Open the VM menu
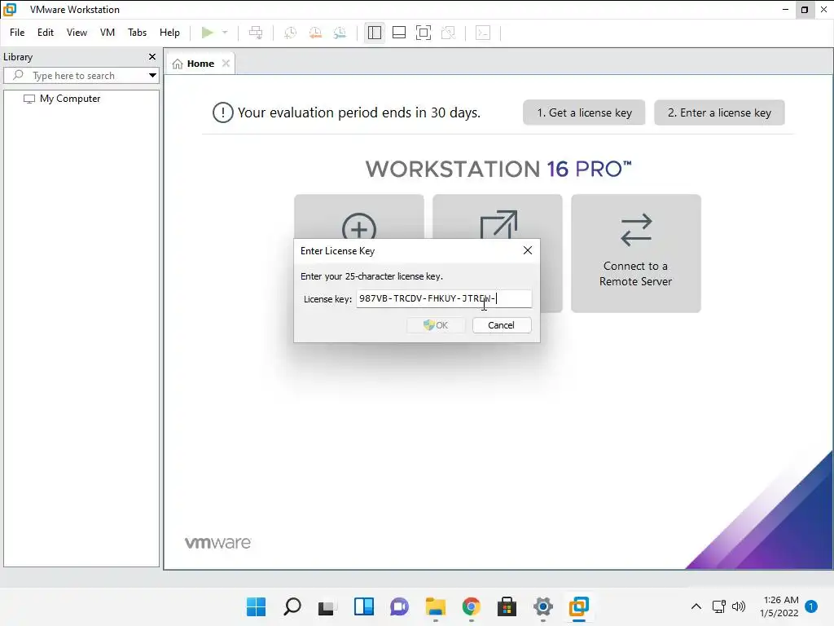Screen dimensions: 834x626 tap(107, 33)
